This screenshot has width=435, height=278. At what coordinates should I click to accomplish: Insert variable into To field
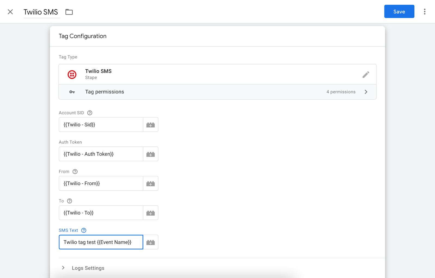point(151,213)
